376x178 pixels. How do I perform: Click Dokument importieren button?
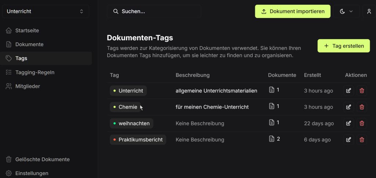(x=293, y=11)
